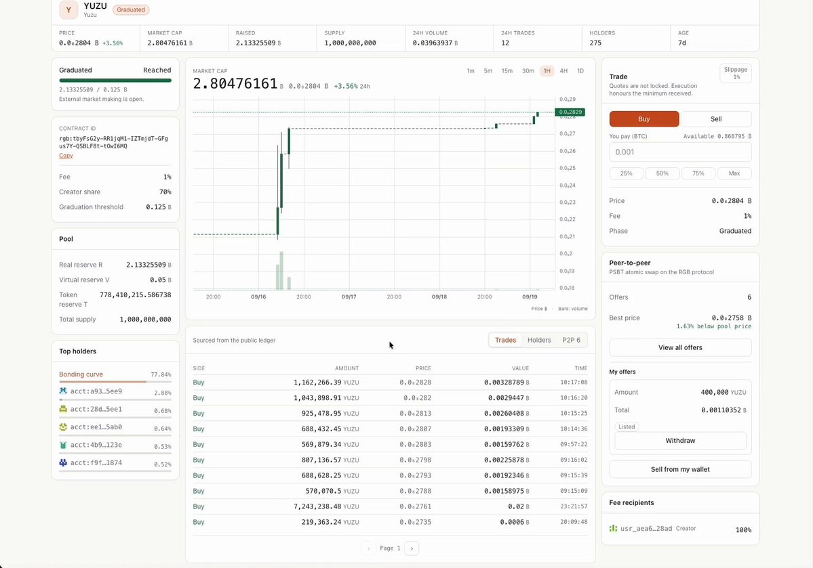Open the avatar for acct:a93…5ee9
Viewport: 813px width, 568px height.
(x=63, y=391)
